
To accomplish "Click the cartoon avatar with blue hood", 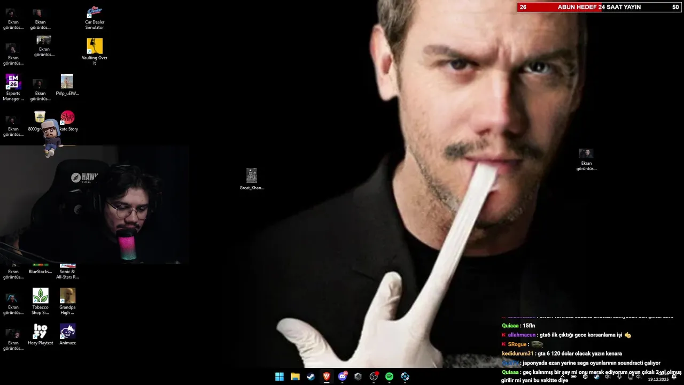I will pos(51,138).
